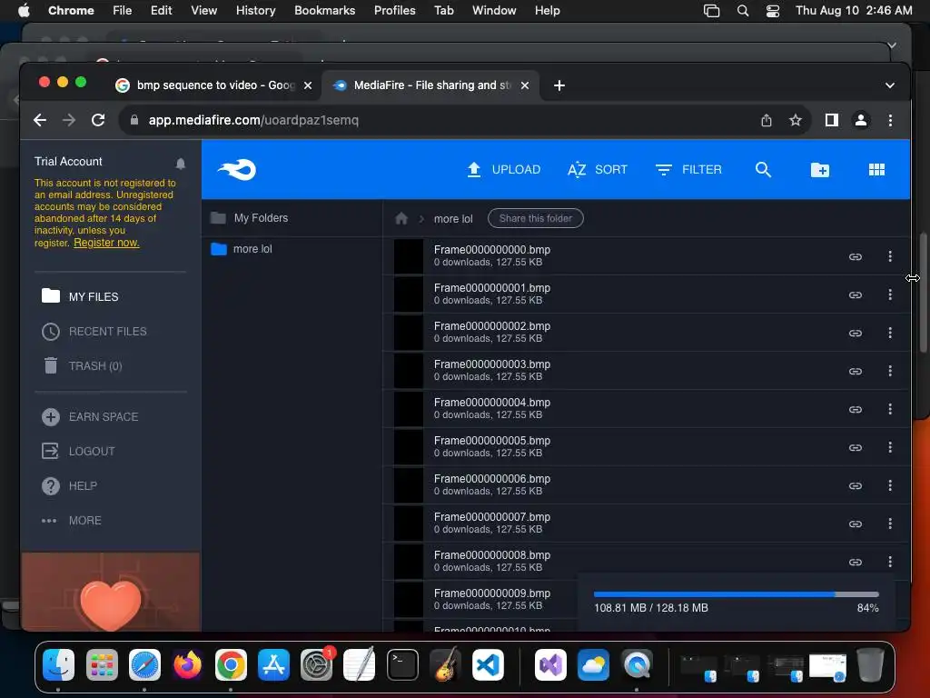
Task: Open Visual Studio Code from the dock
Action: pyautogui.click(x=488, y=664)
